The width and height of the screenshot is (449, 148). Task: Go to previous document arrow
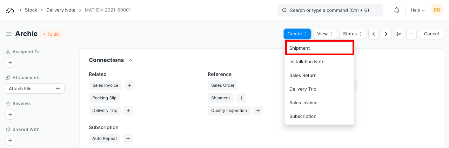pyautogui.click(x=374, y=34)
